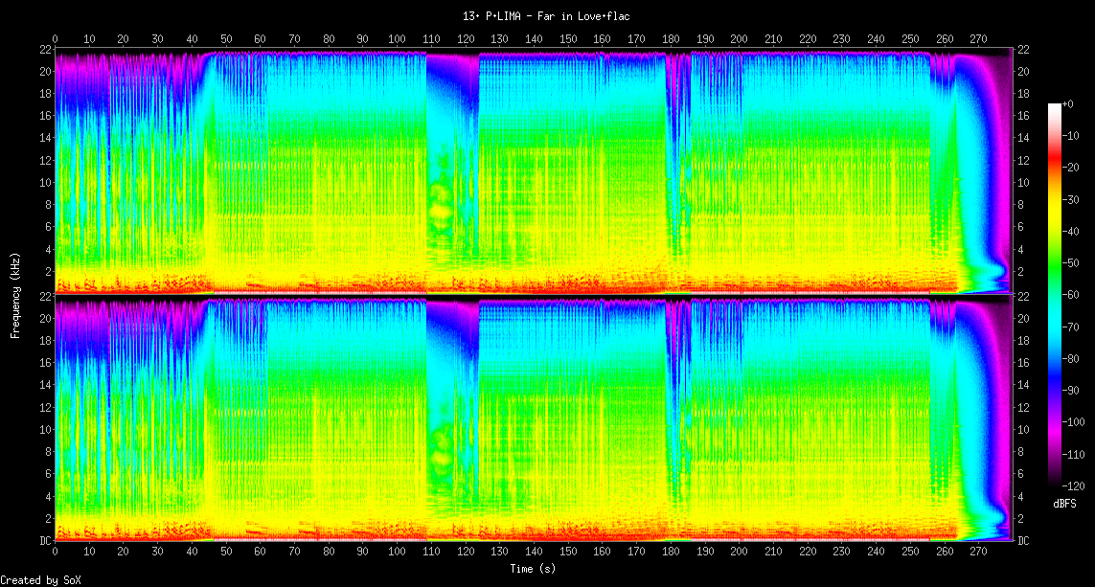
Task: Click the 'Time (s)' axis label
Action: [x=532, y=569]
